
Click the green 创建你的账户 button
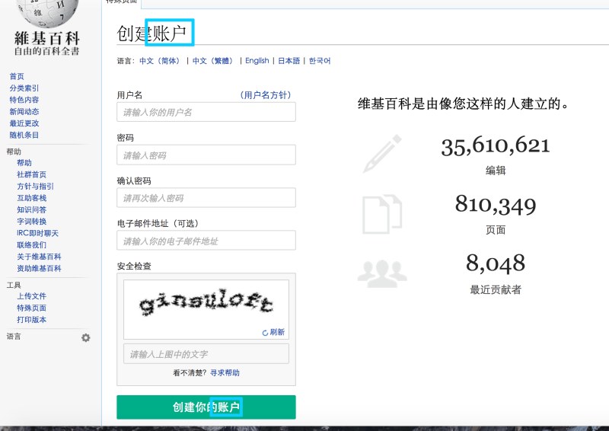206,407
